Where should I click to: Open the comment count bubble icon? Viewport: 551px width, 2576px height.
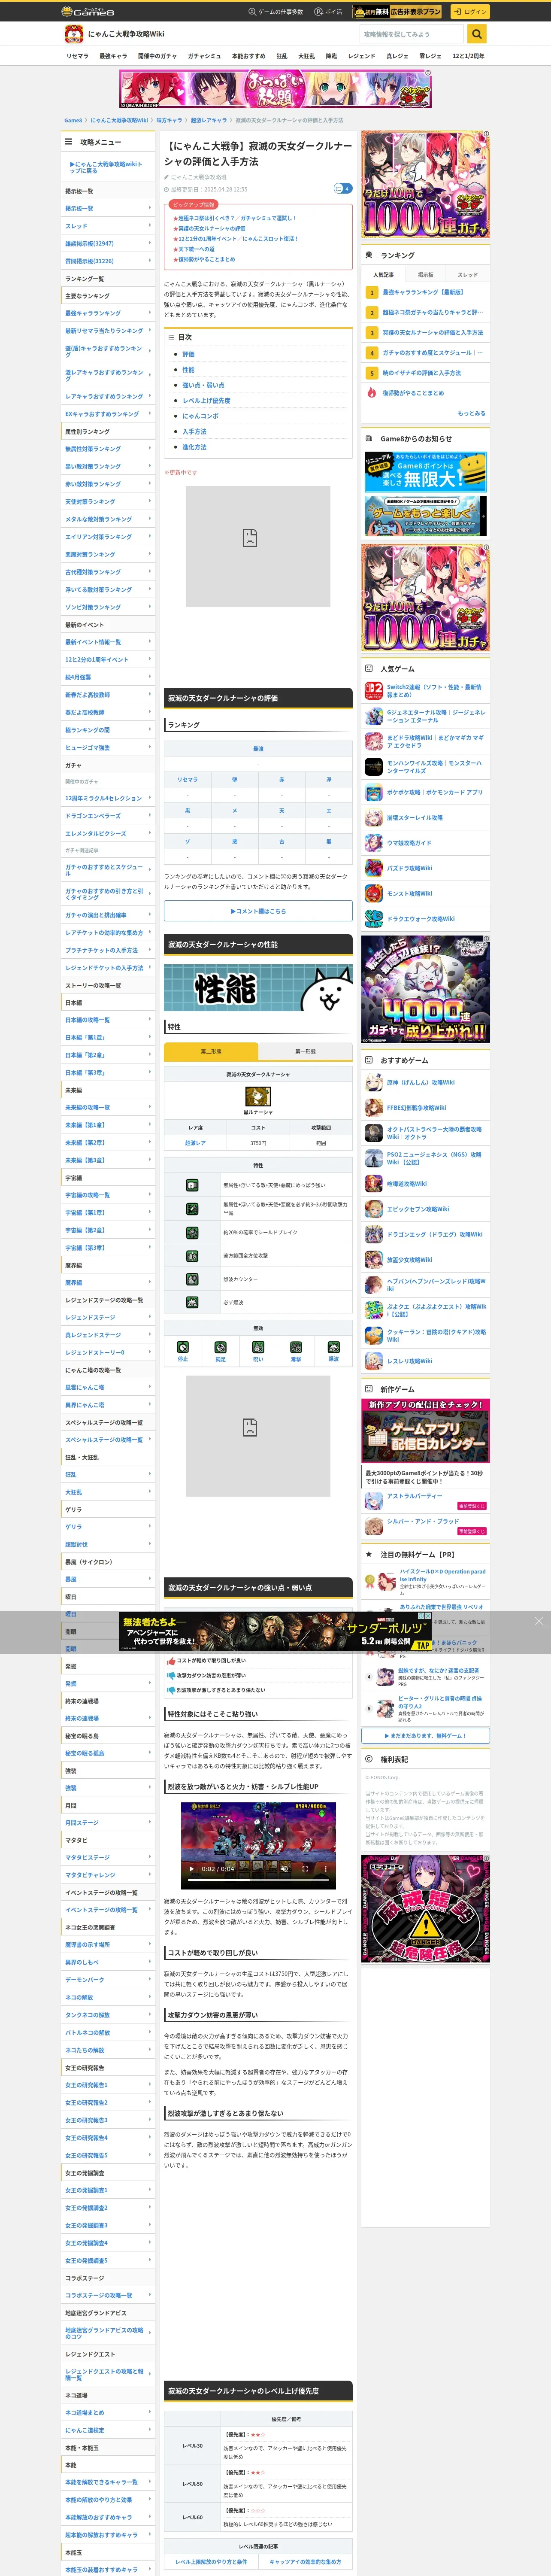point(342,188)
